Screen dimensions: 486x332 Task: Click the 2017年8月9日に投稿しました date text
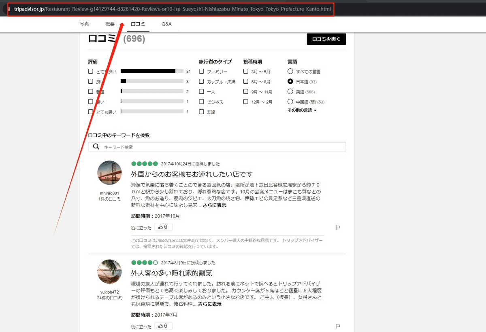pos(188,262)
